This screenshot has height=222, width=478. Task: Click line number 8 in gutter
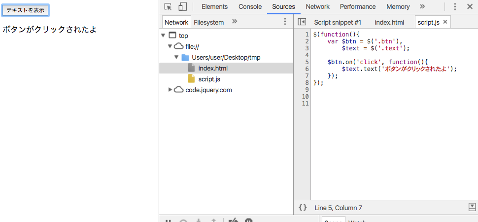coord(307,83)
